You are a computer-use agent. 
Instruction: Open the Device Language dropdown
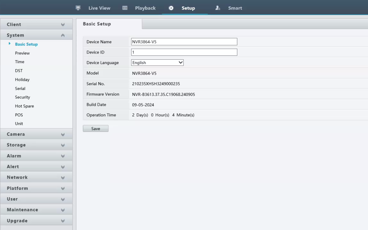coord(157,62)
